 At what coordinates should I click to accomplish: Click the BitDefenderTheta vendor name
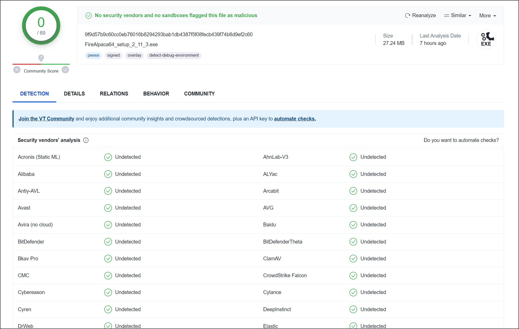[x=283, y=242]
